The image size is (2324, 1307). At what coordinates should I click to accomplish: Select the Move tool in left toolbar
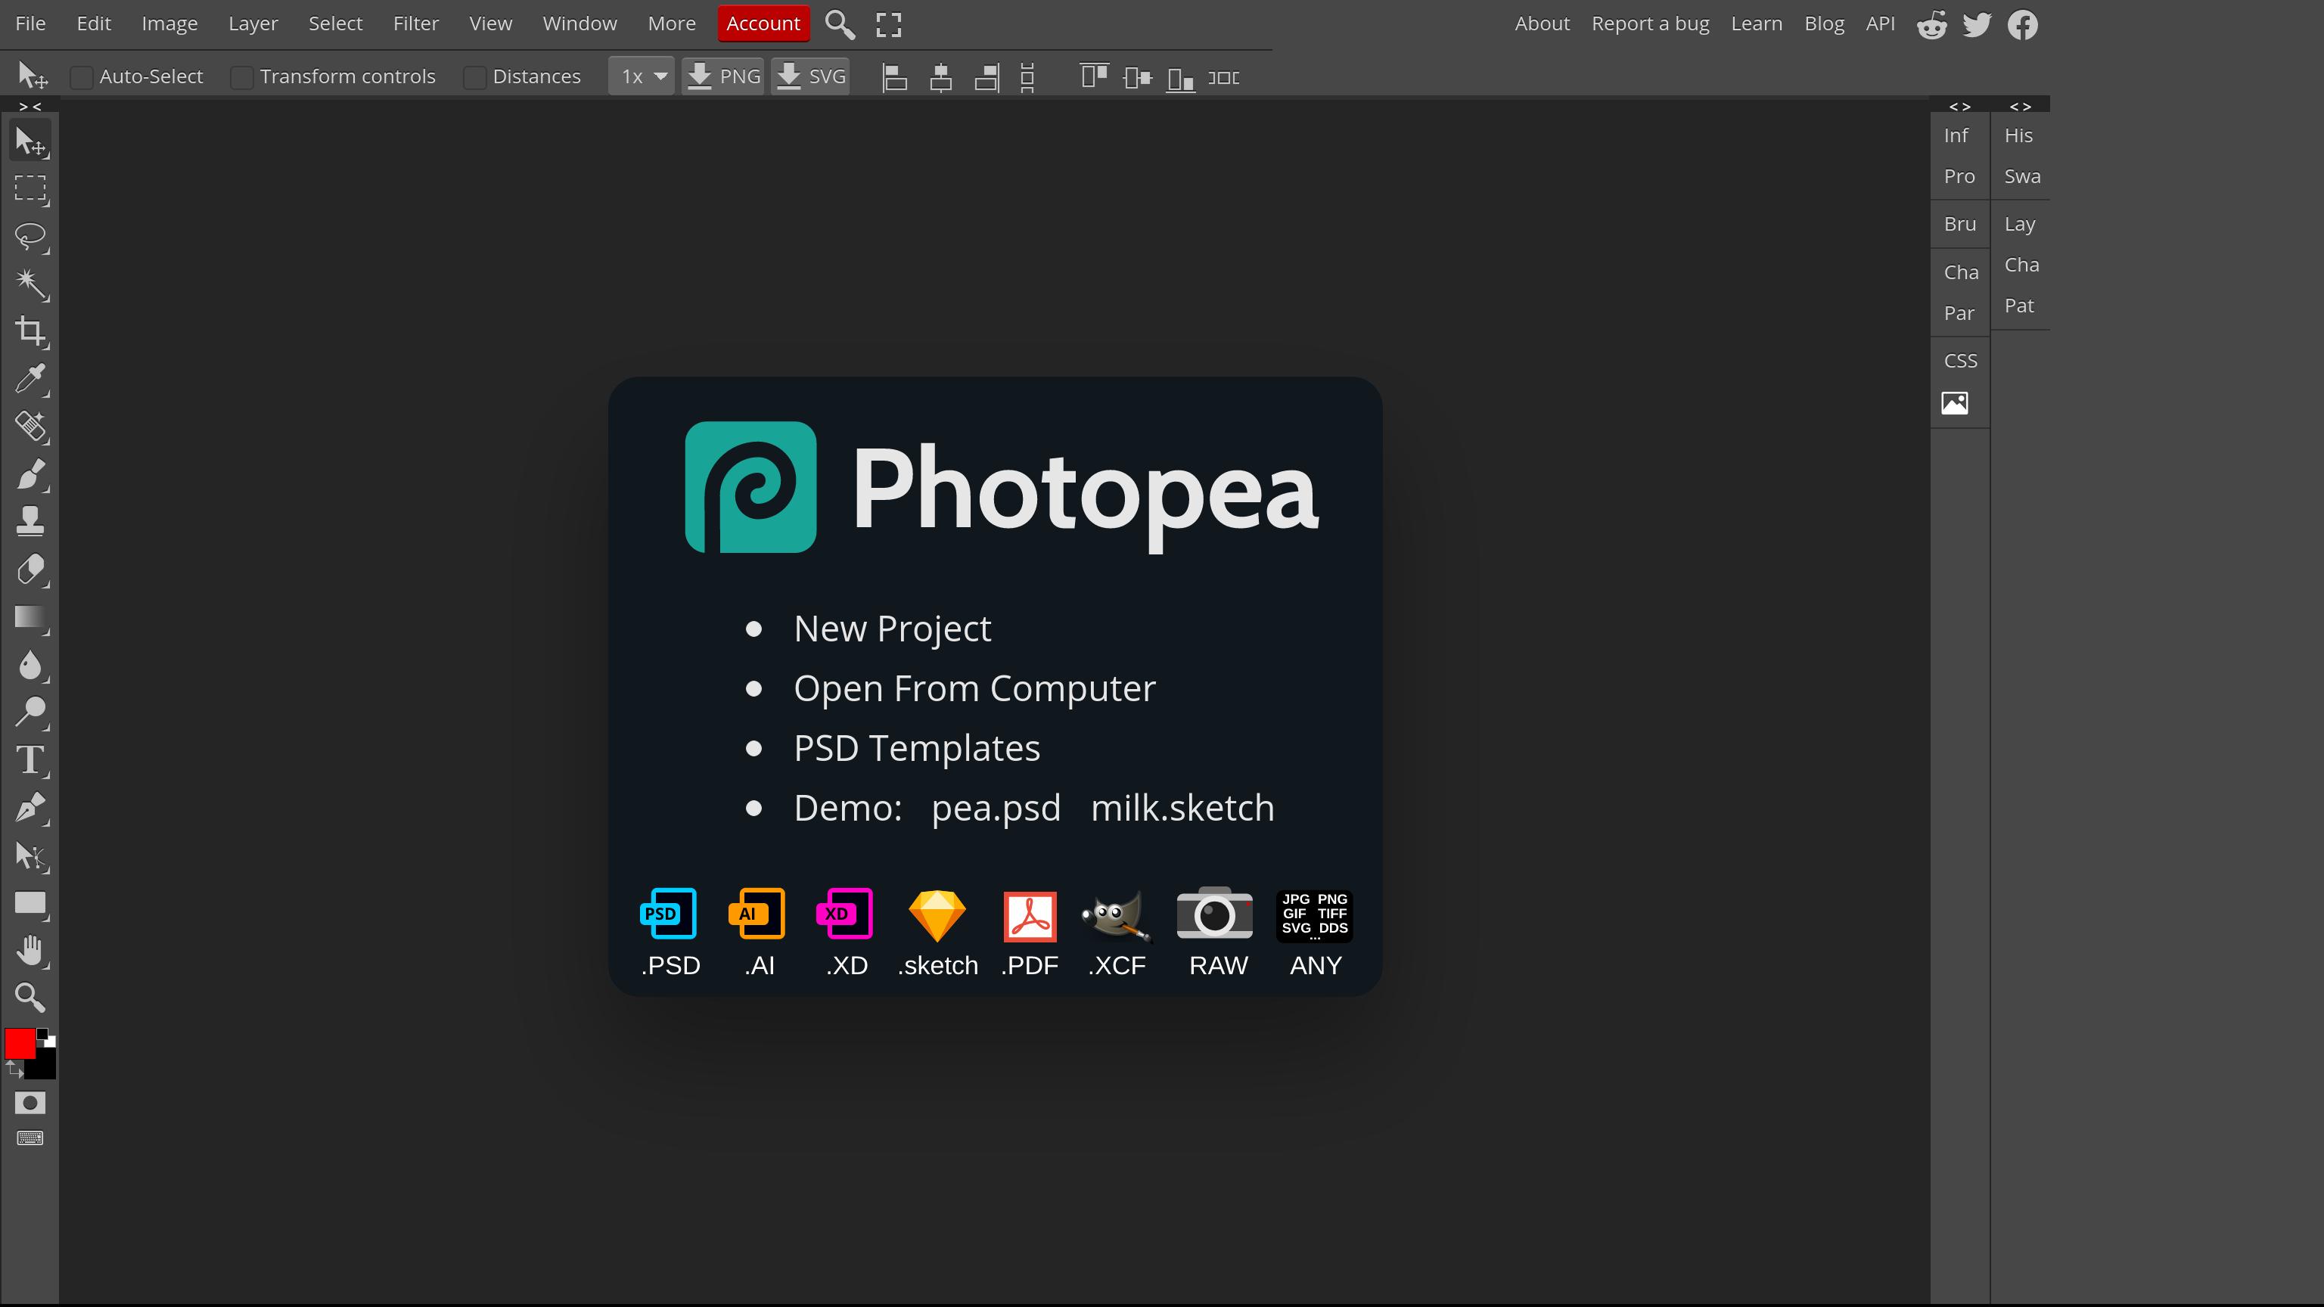point(31,141)
